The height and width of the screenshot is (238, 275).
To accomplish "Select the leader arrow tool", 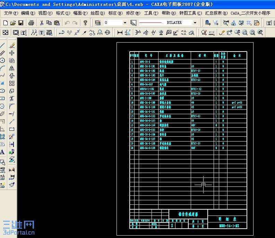I will coord(85,33).
